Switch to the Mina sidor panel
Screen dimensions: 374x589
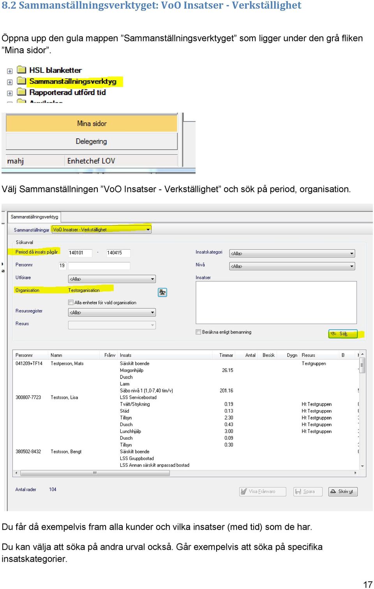(92, 123)
